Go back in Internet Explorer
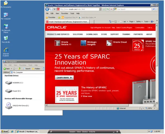The width and height of the screenshot is (165, 134). click(x=47, y=9)
